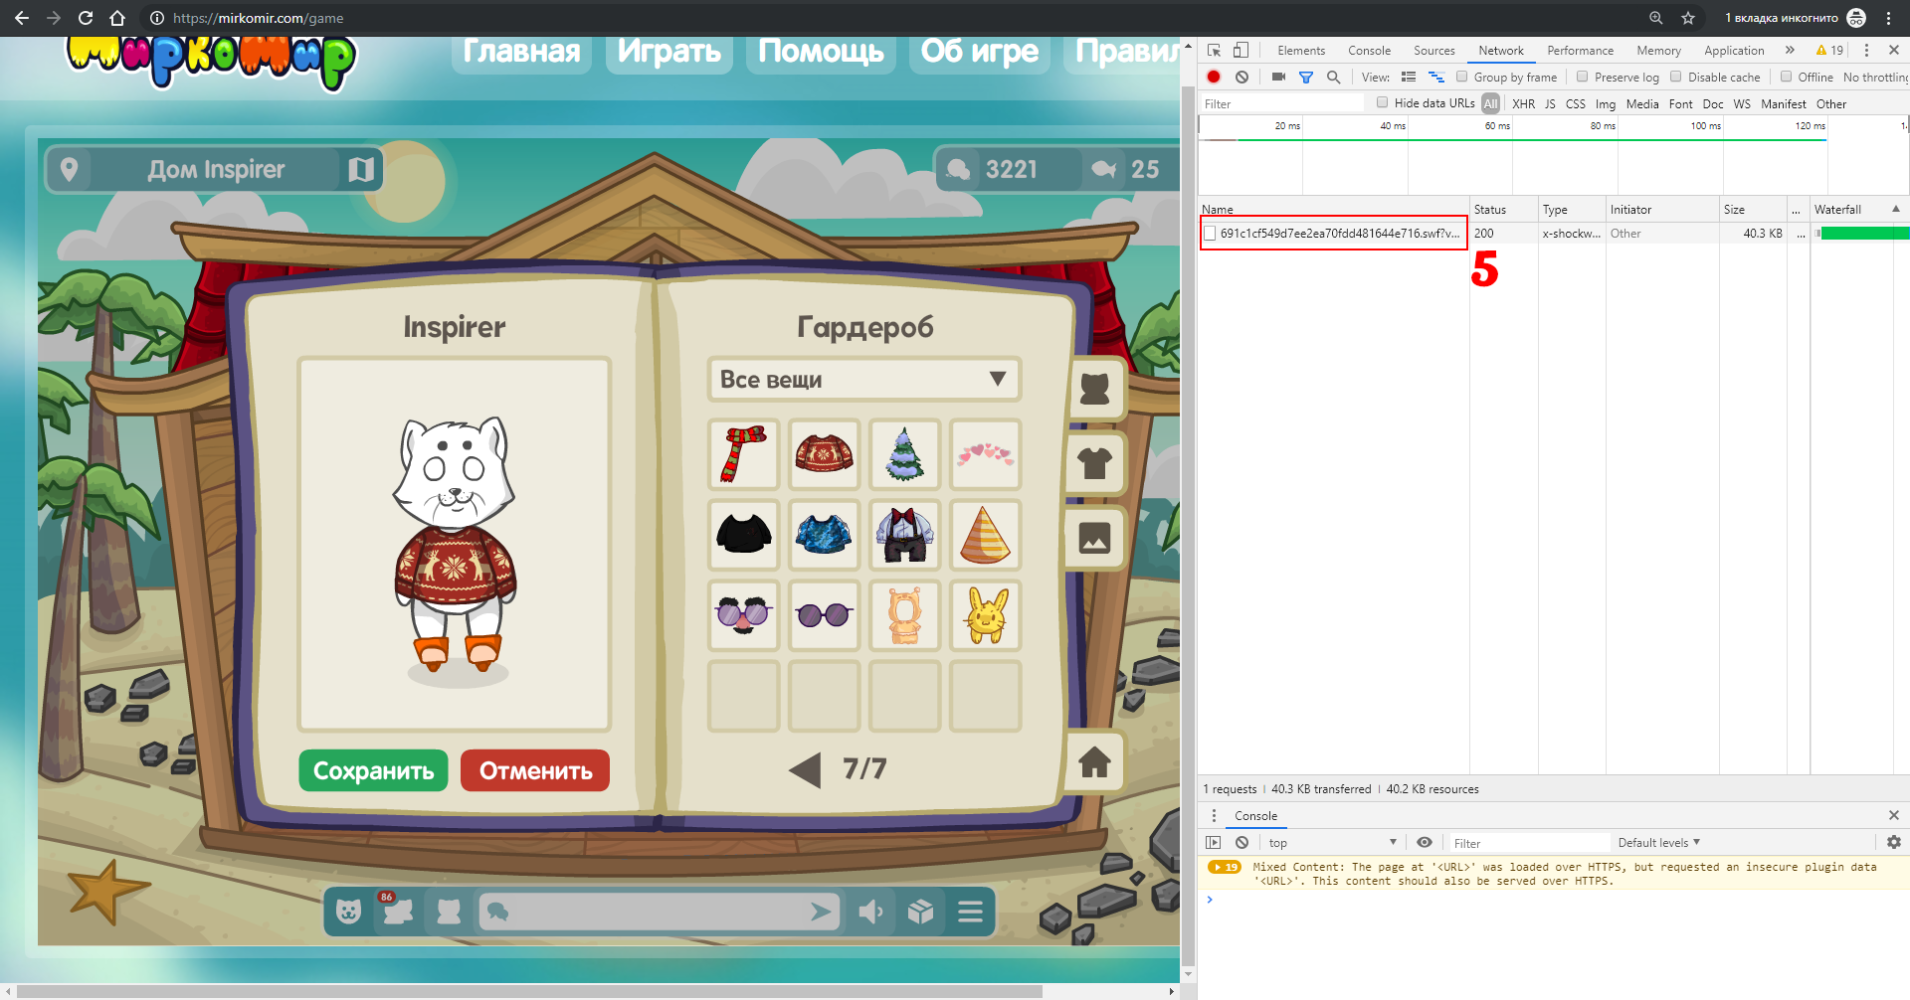Image resolution: width=1910 pixels, height=1000 pixels.
Task: Toggle the Offline checkbox
Action: click(x=1787, y=77)
